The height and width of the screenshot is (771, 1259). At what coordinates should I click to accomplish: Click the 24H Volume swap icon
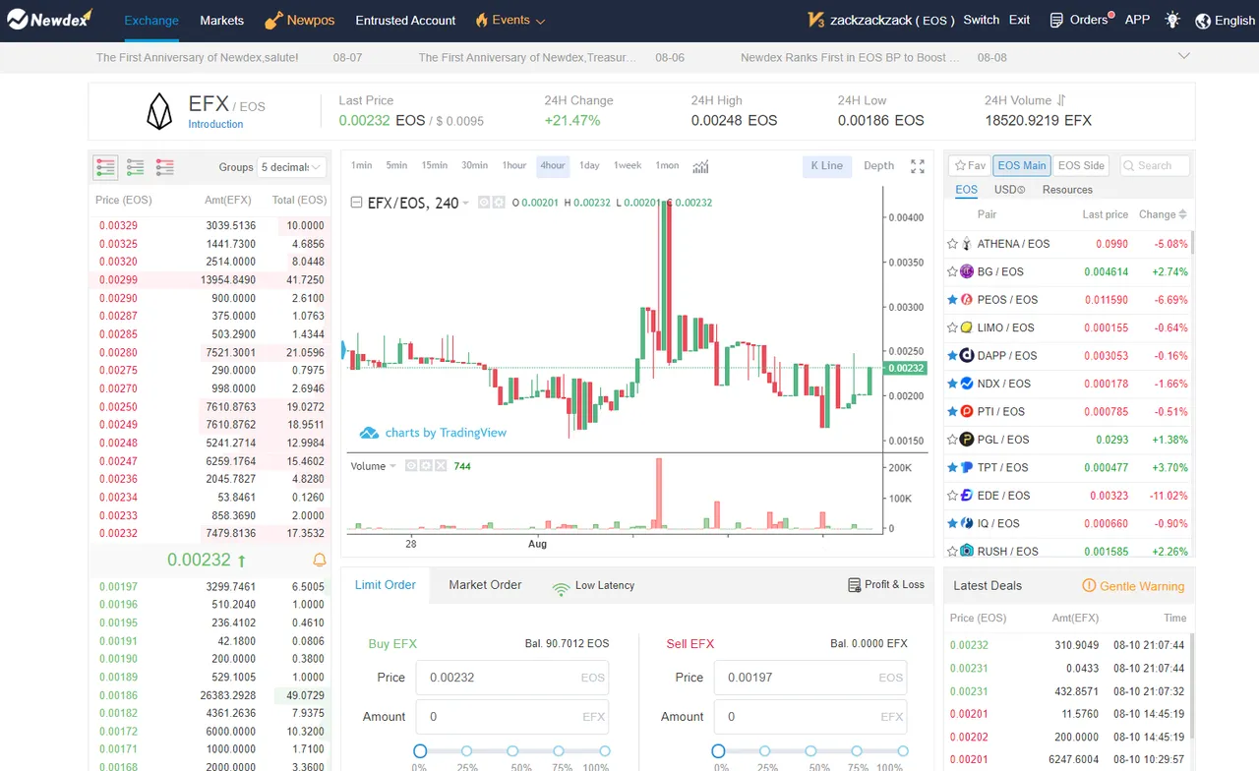click(1061, 100)
